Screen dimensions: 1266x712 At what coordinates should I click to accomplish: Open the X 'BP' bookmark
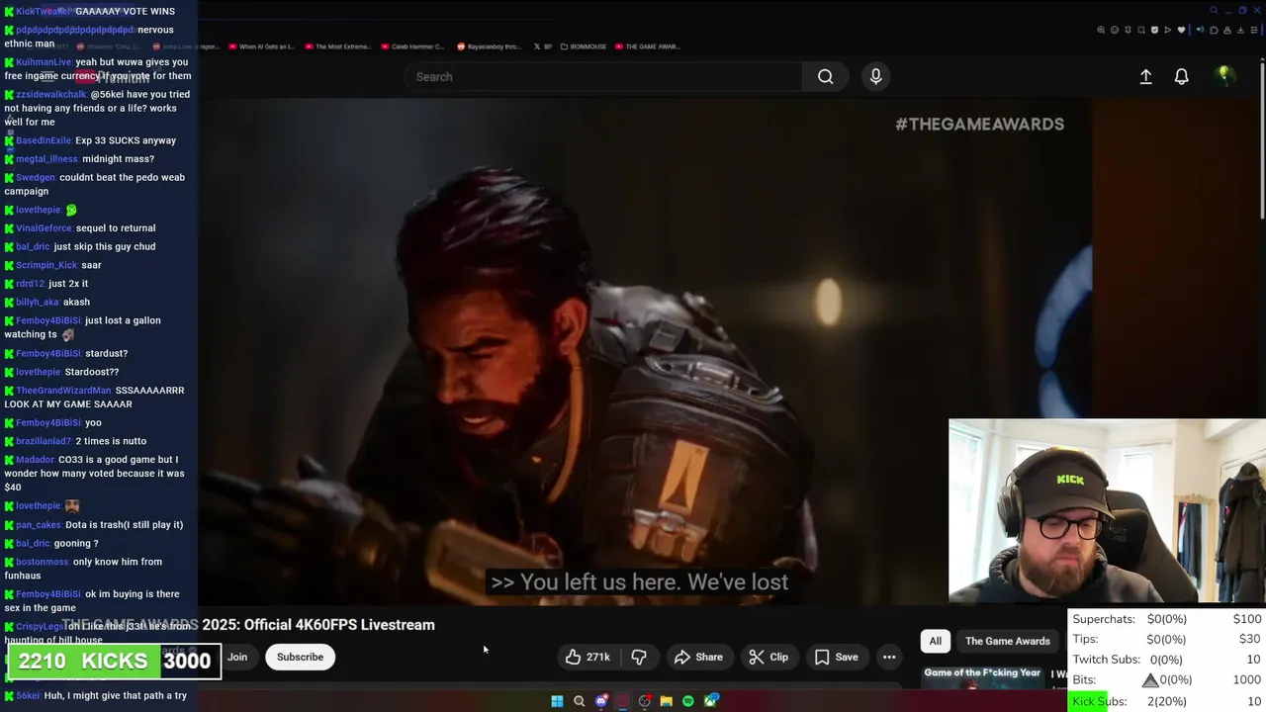[x=543, y=46]
